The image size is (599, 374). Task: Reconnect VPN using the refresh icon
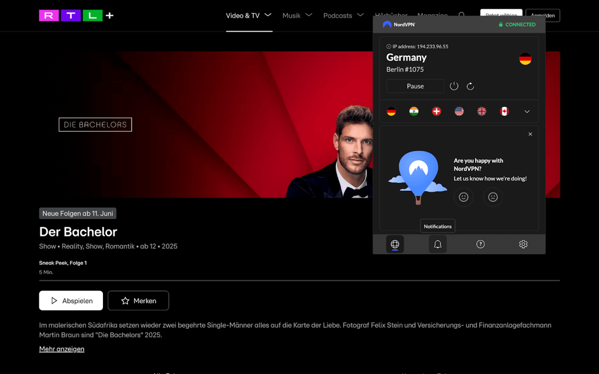[x=470, y=86]
